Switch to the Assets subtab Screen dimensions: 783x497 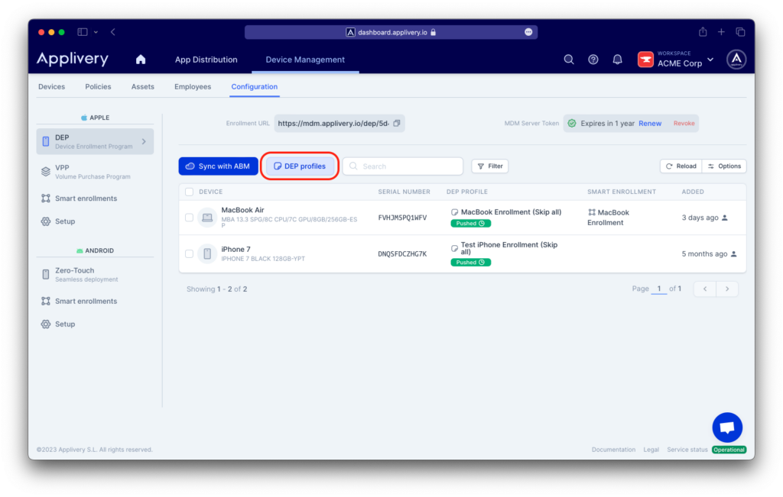click(143, 87)
